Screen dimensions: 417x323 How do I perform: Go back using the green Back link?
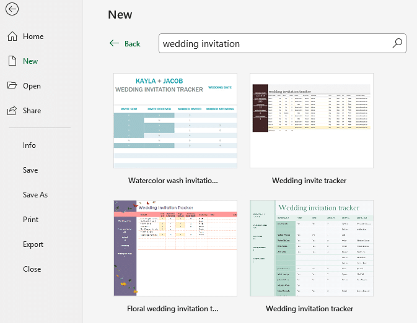pyautogui.click(x=125, y=44)
